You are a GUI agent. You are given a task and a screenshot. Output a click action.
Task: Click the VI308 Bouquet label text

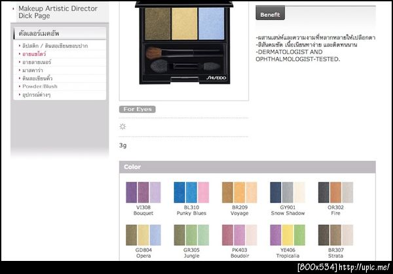(143, 210)
